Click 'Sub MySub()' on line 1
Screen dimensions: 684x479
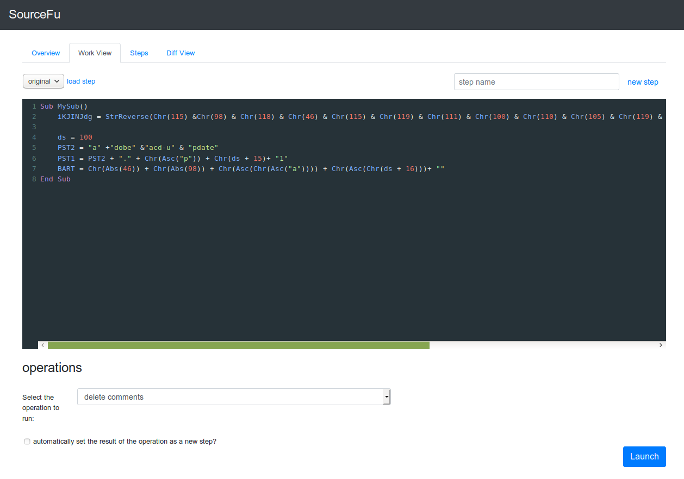point(64,106)
